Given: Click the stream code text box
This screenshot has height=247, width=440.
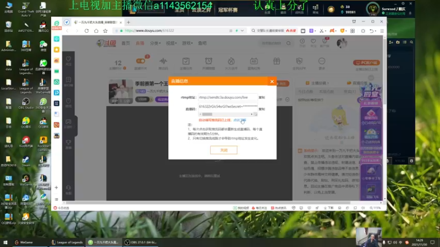Looking at the screenshot, I should 228,106.
